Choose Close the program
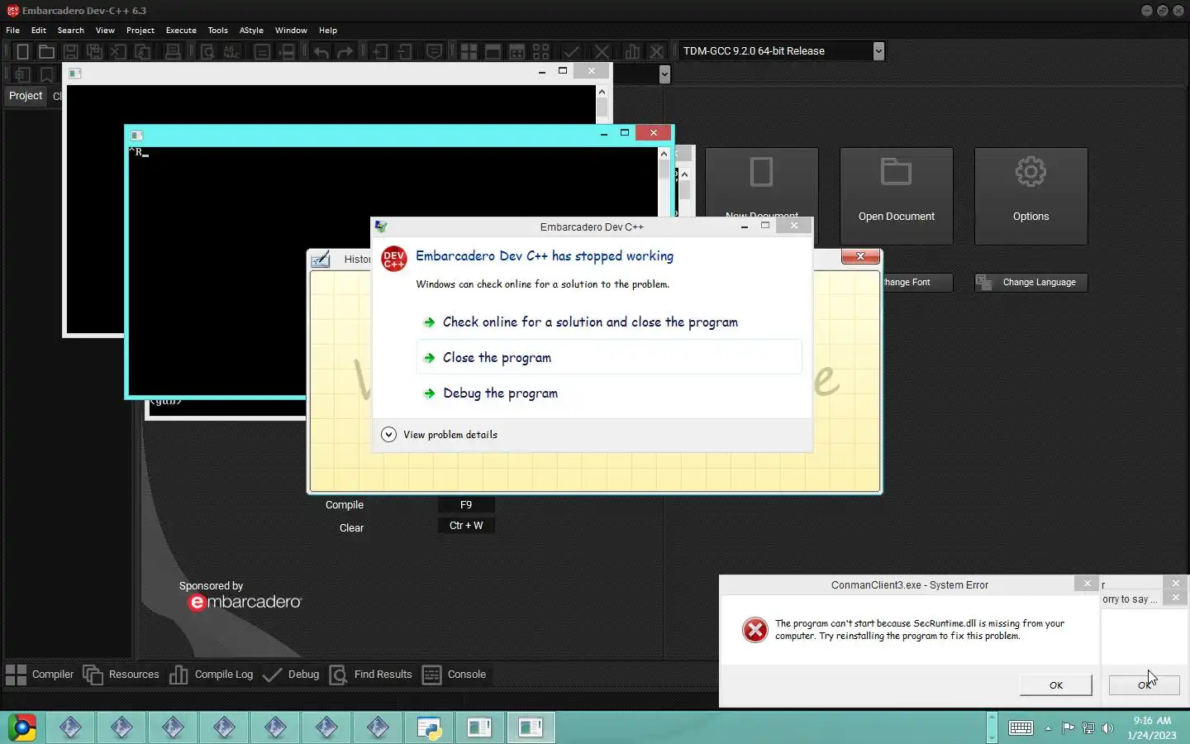The image size is (1190, 744). coord(609,358)
